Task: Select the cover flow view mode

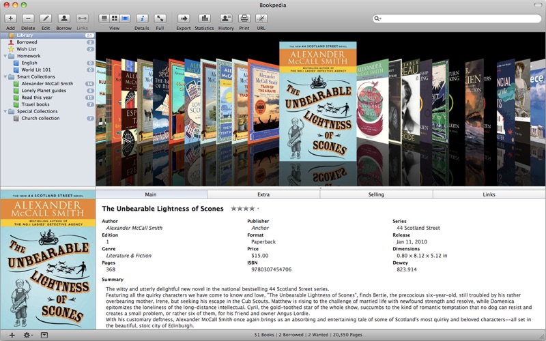Action: (x=125, y=18)
